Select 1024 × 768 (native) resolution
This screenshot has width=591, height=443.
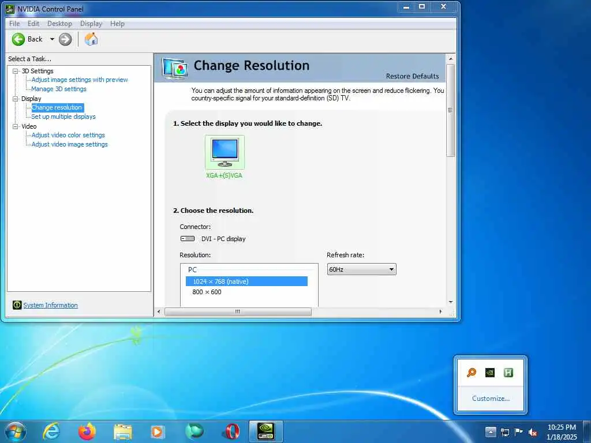246,281
